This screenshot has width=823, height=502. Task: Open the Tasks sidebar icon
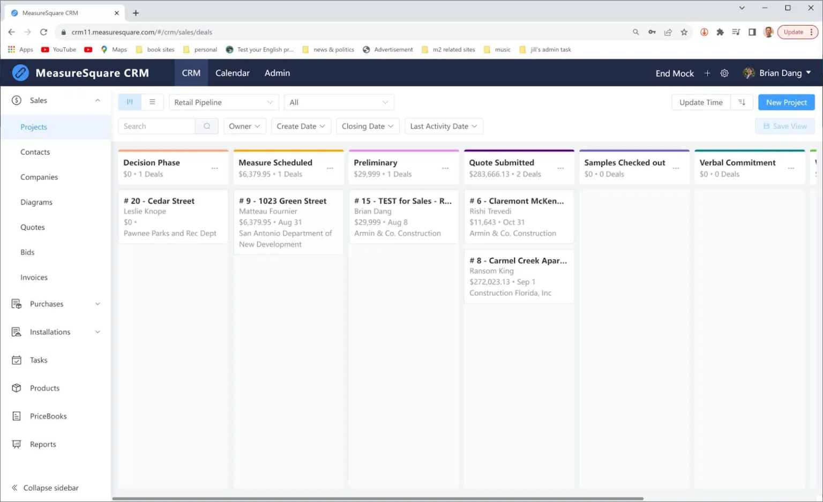pos(16,359)
